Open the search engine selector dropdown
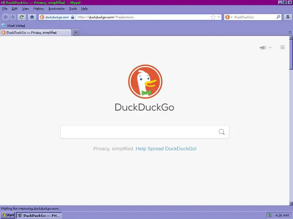This screenshot has height=219, width=293. pyautogui.click(x=229, y=17)
